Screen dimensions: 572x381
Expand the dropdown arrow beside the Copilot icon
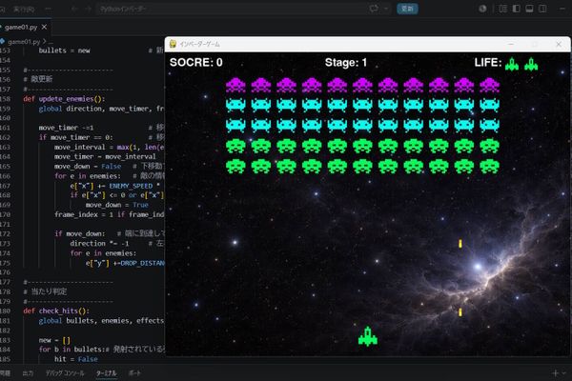click(x=385, y=9)
